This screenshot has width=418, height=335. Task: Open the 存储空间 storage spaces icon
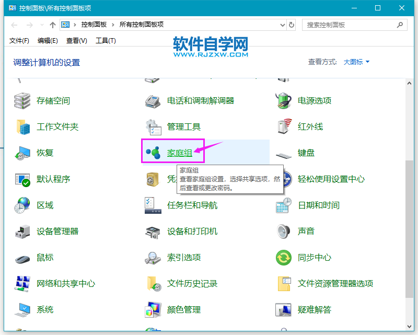point(23,100)
